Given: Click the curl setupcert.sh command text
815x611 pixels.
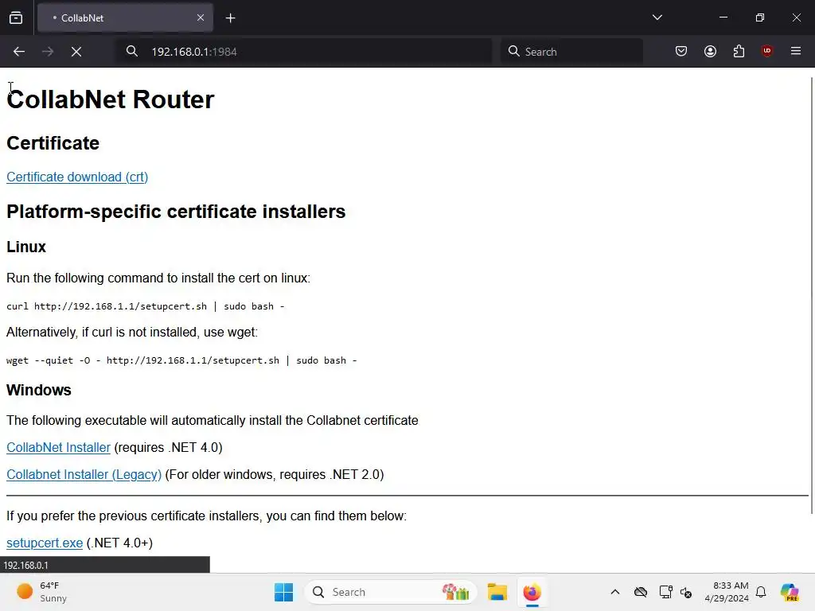Looking at the screenshot, I should (x=145, y=306).
